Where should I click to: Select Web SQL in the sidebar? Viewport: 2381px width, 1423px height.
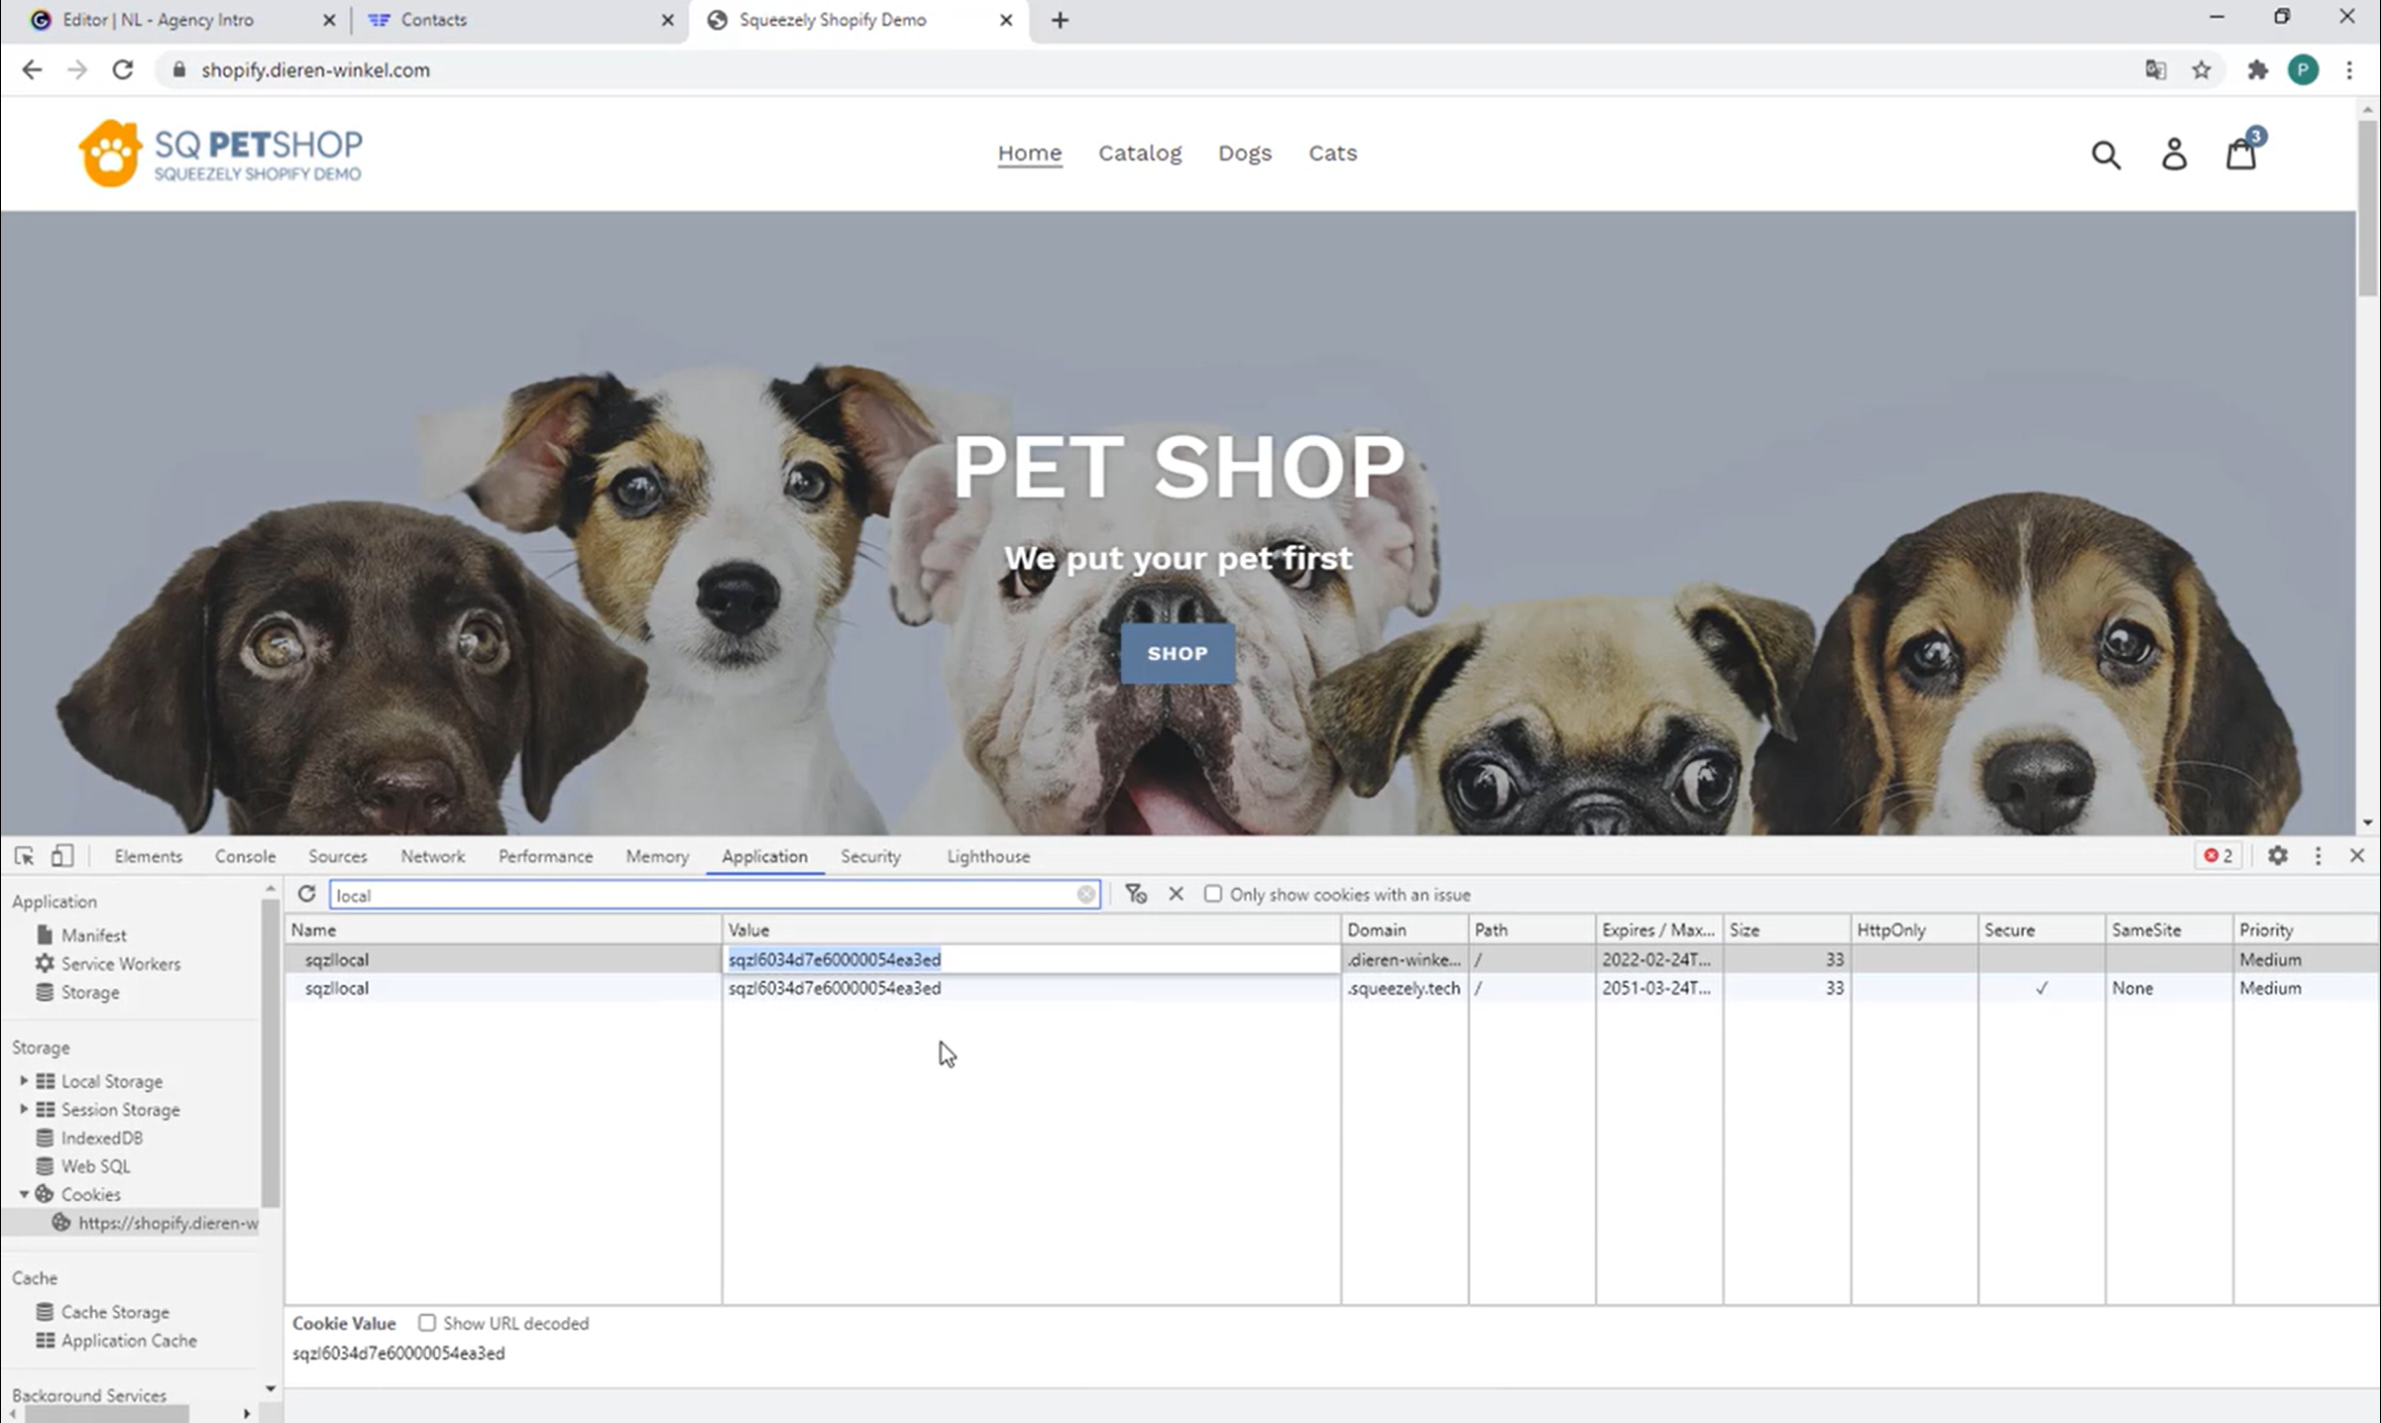click(95, 1166)
